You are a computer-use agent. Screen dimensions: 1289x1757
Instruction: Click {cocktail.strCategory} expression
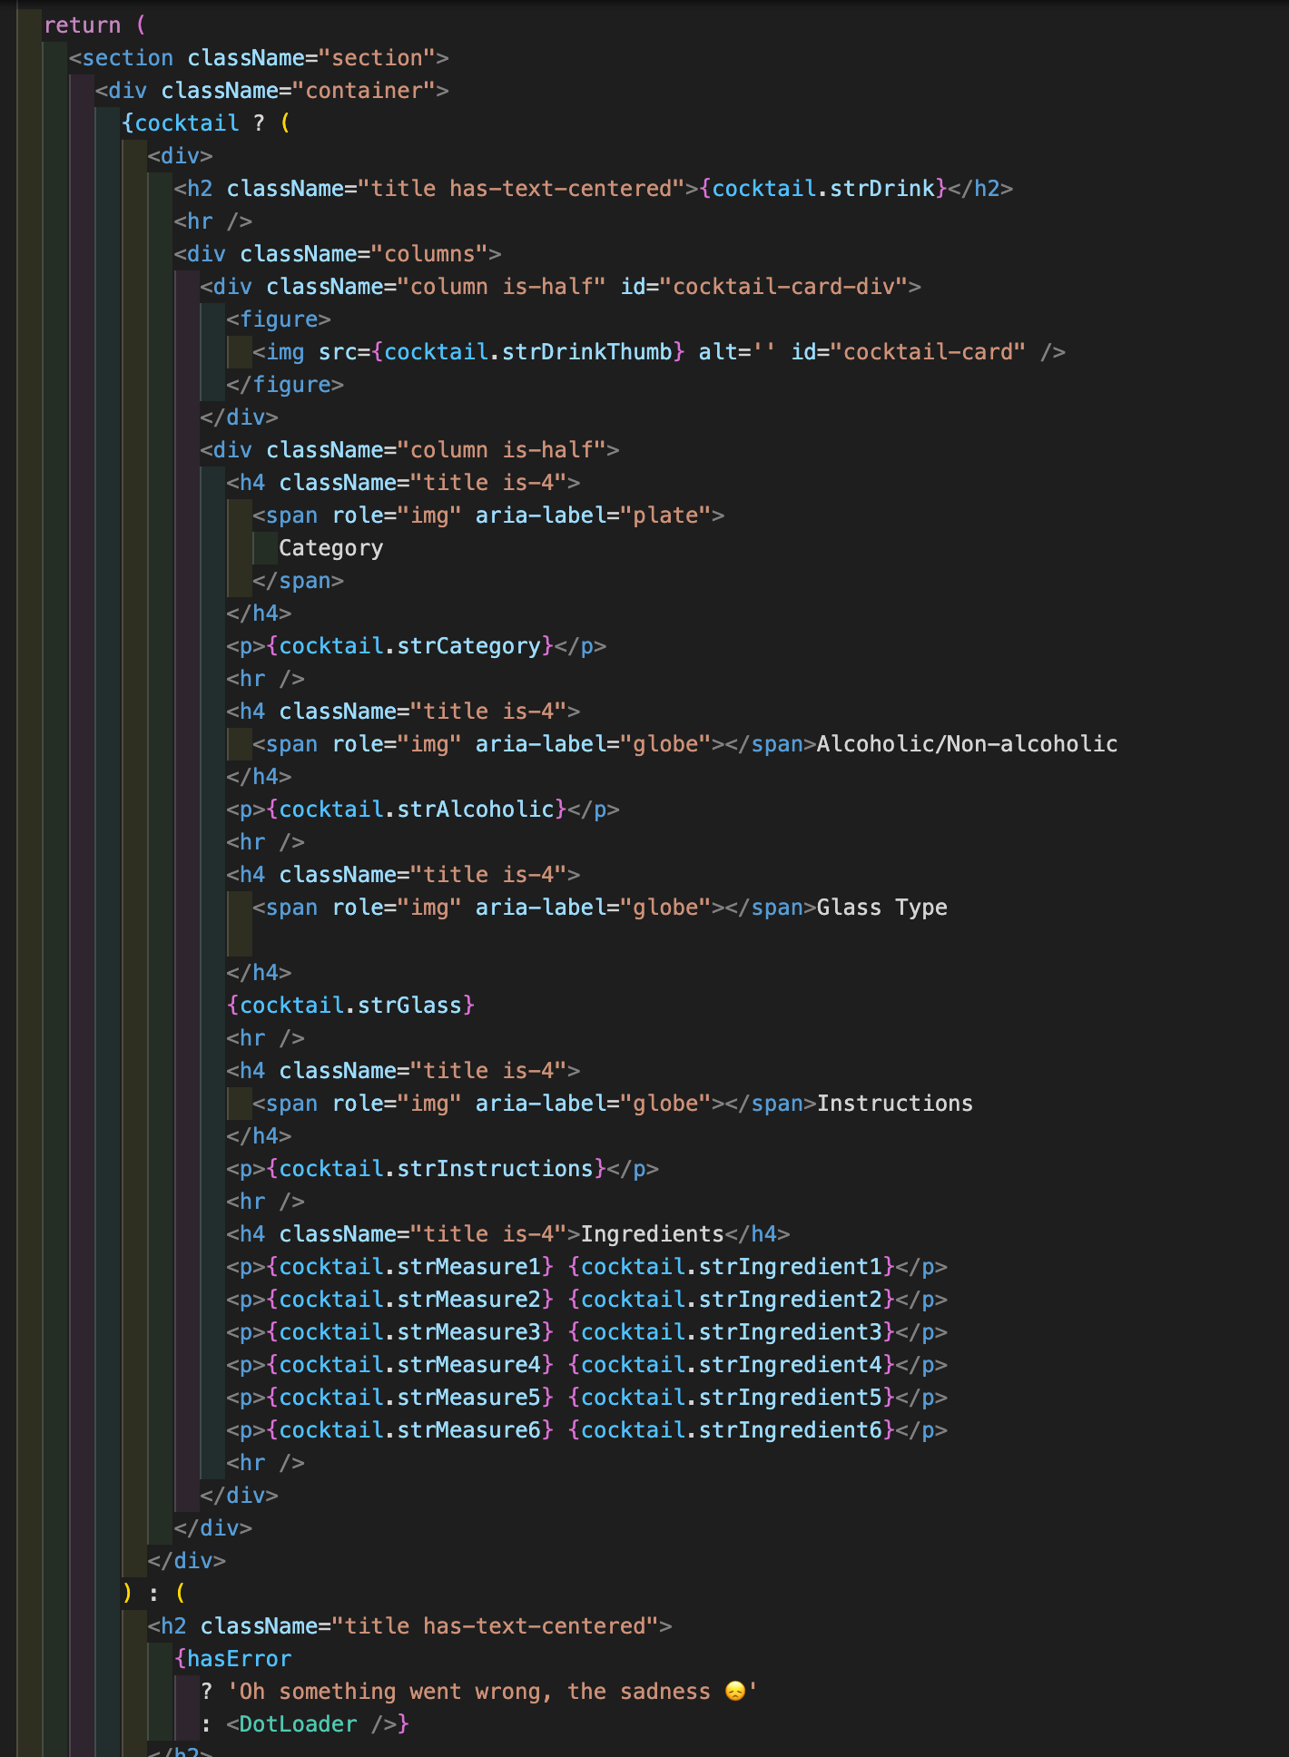click(409, 646)
